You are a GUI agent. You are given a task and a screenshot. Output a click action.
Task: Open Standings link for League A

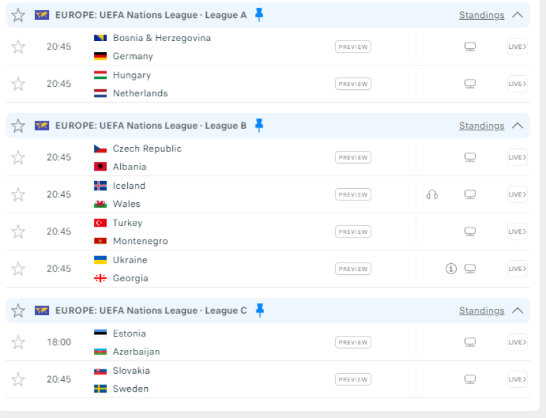(481, 15)
